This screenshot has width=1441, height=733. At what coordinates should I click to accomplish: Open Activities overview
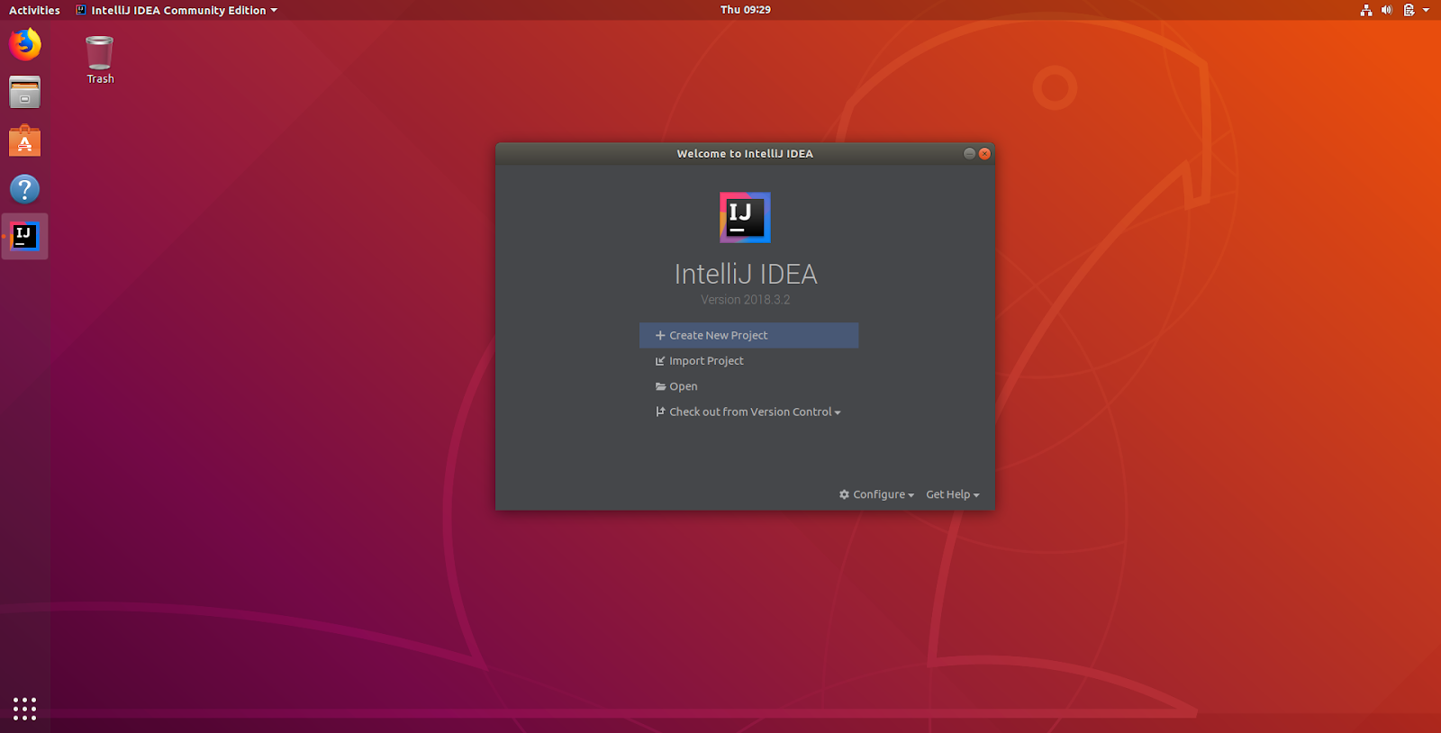pos(34,10)
